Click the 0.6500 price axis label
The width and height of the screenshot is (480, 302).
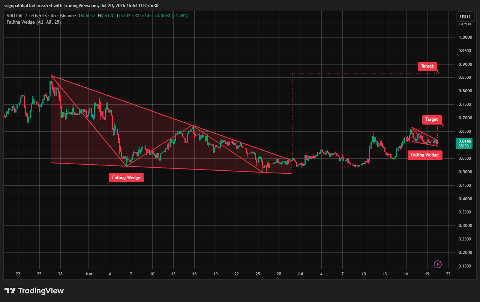[x=465, y=131]
